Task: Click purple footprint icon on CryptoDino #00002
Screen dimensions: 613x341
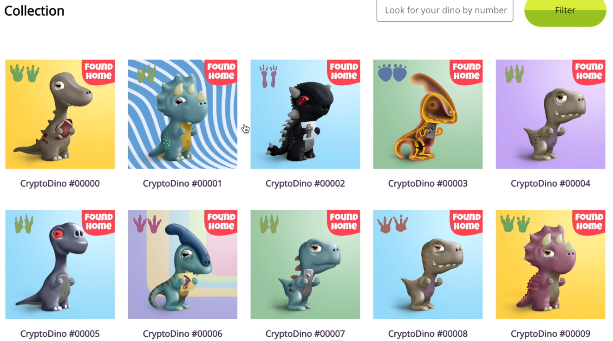Action: [269, 76]
